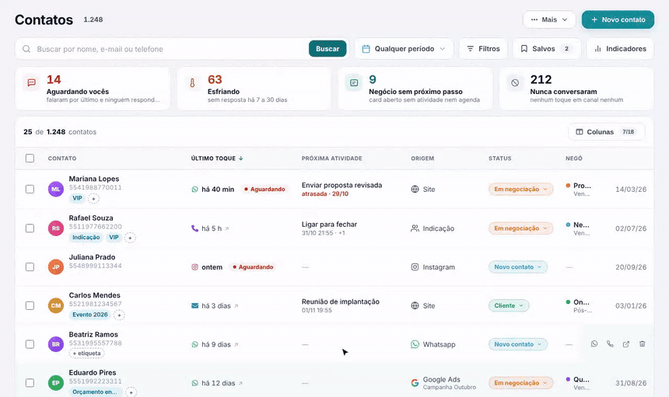
Task: Click the WhatsApp action icon in Beatriz Ramos row
Action: pos(594,343)
